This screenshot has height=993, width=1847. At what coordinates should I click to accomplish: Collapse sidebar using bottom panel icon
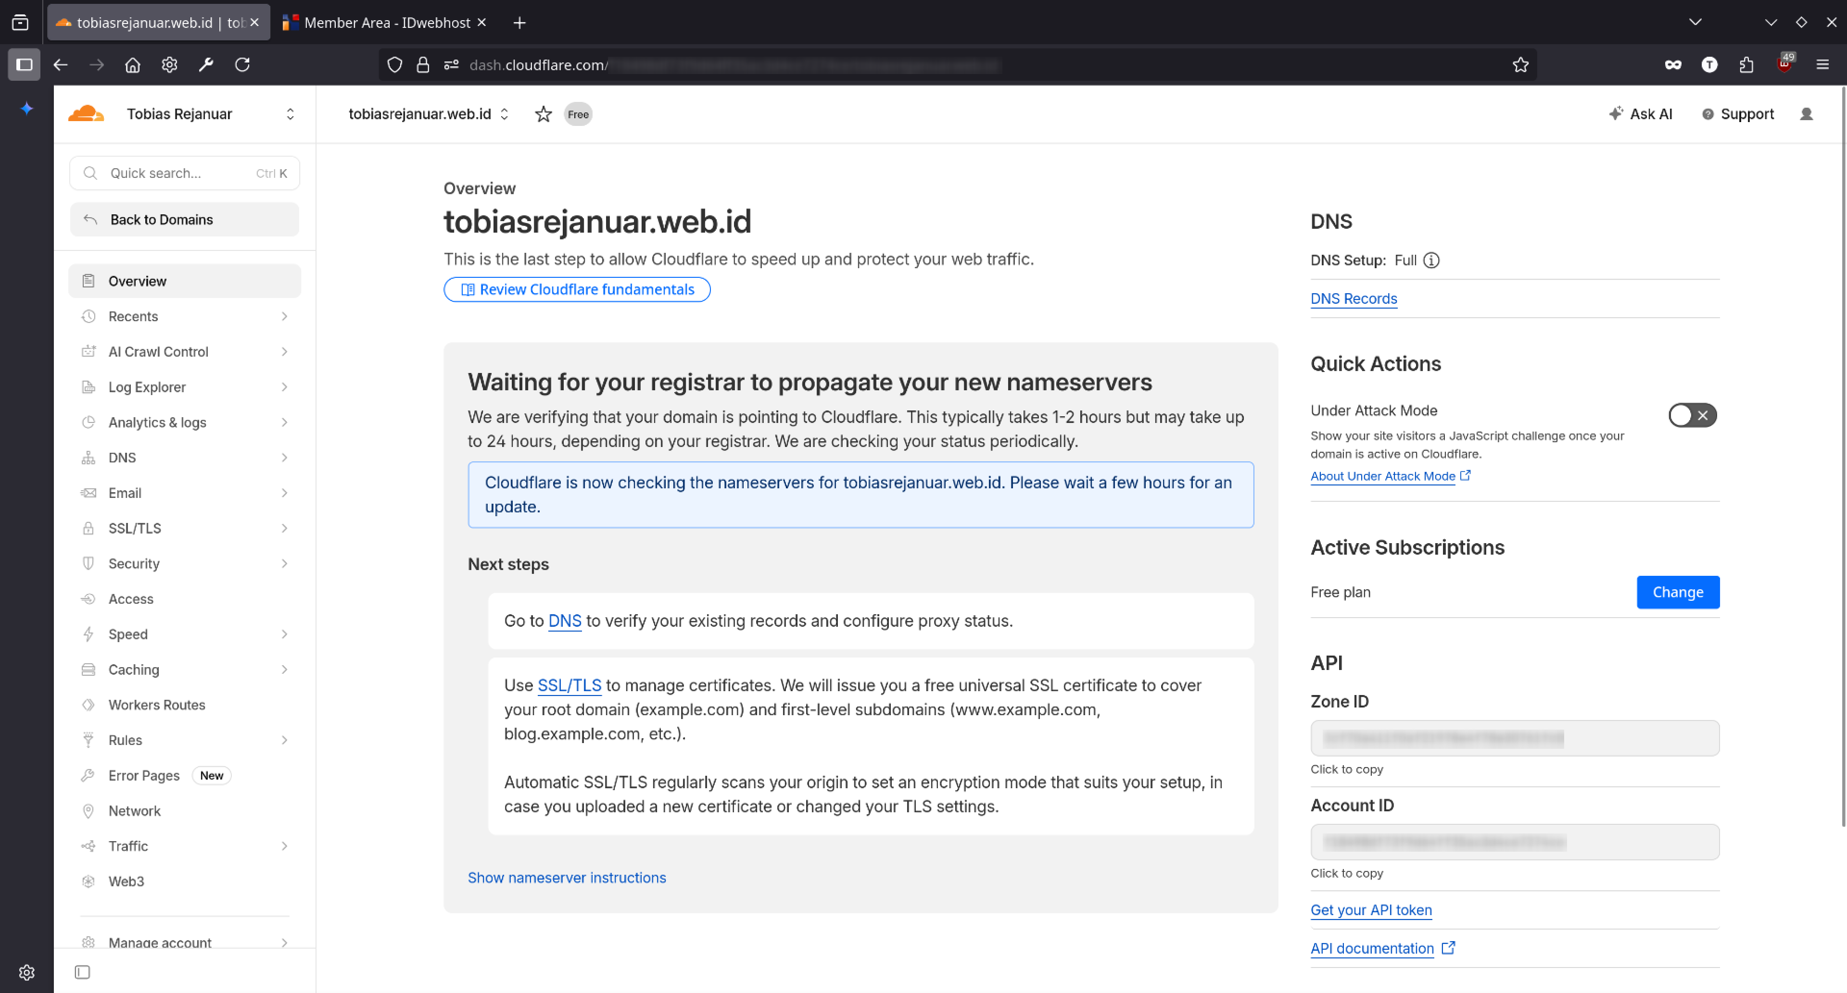click(x=82, y=972)
